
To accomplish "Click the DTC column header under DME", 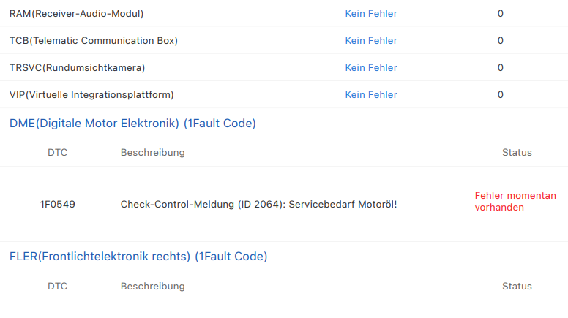I will [x=57, y=153].
